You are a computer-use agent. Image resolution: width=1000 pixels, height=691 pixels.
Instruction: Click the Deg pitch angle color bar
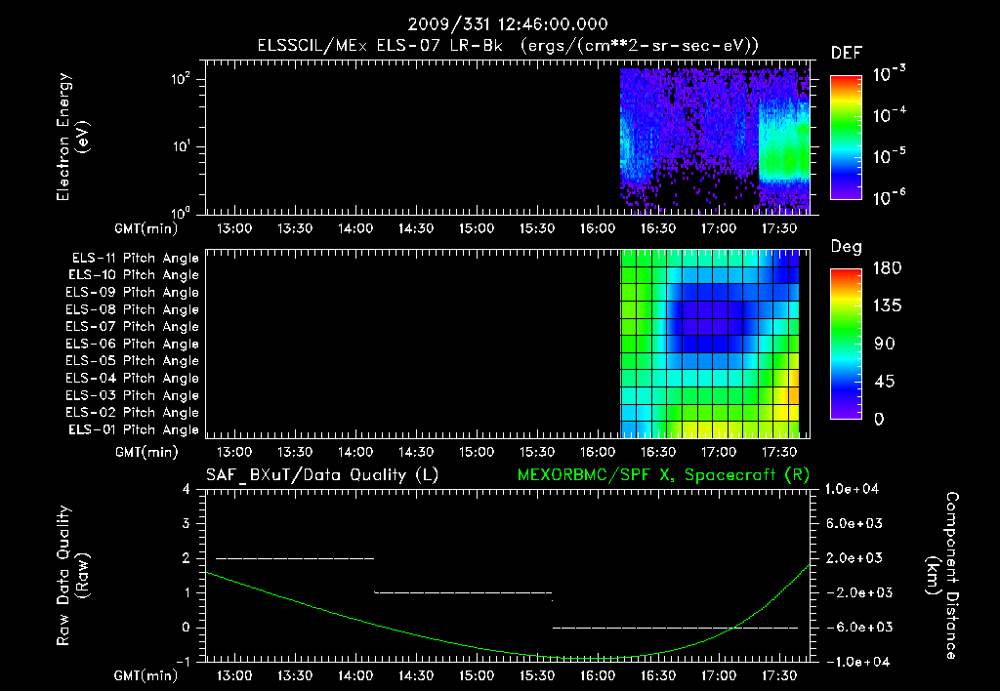pos(846,344)
